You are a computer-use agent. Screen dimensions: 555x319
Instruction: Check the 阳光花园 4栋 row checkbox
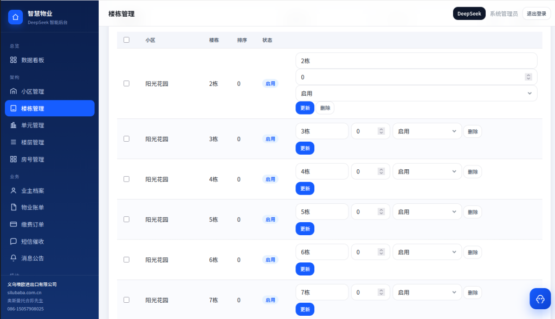(x=126, y=179)
